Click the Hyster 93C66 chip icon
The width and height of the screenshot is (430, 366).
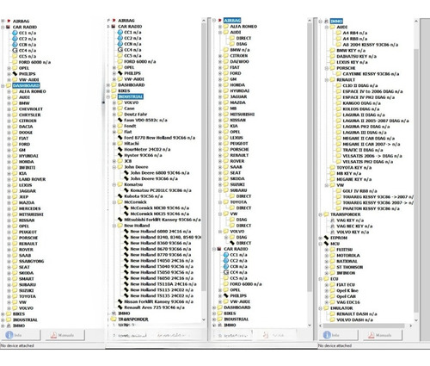(120, 155)
